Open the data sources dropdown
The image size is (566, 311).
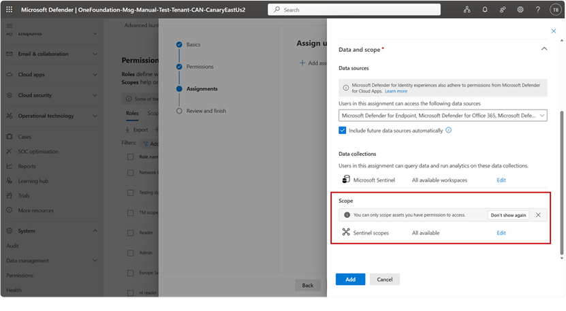(x=443, y=116)
